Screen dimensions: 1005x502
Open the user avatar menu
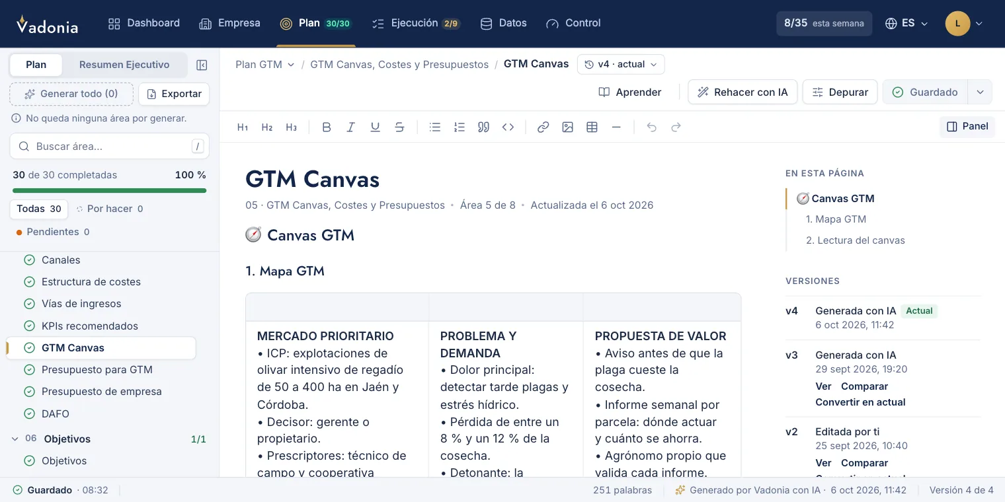(x=965, y=23)
